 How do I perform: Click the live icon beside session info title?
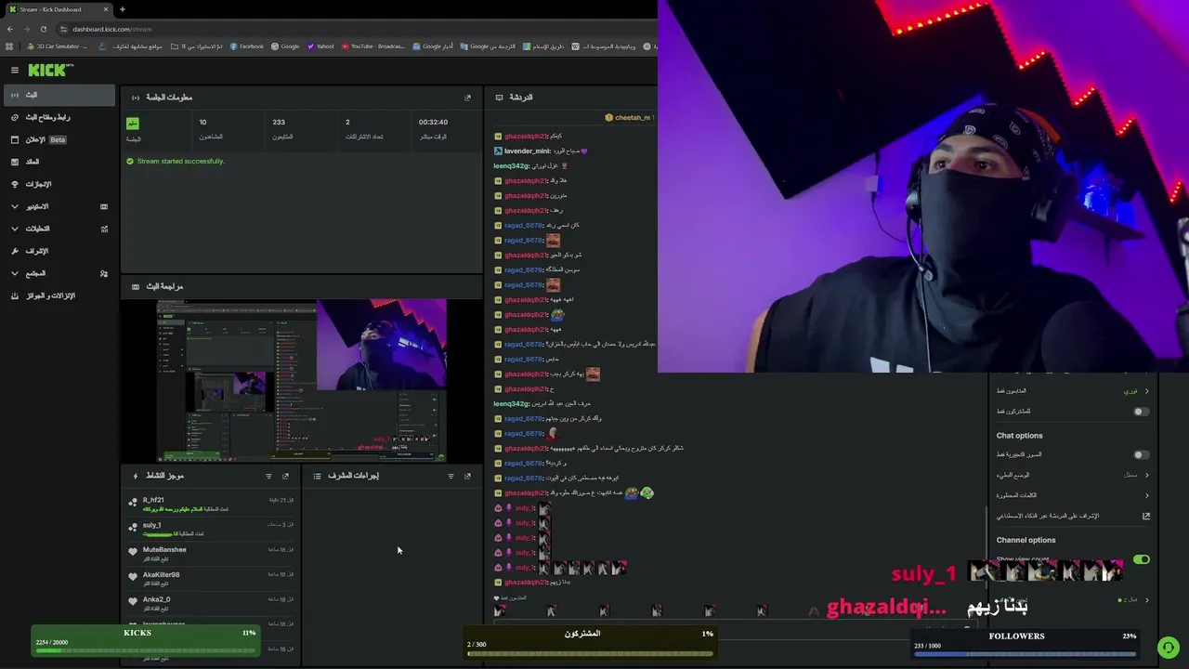pyautogui.click(x=136, y=98)
